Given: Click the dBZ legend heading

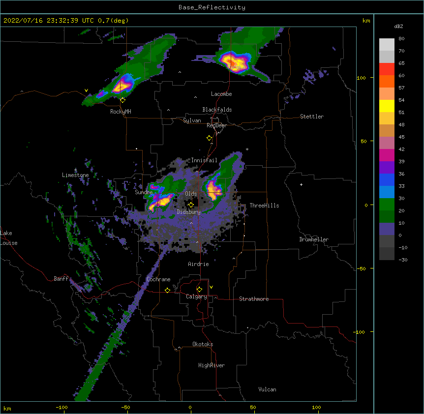Looking at the screenshot, I should click(398, 26).
